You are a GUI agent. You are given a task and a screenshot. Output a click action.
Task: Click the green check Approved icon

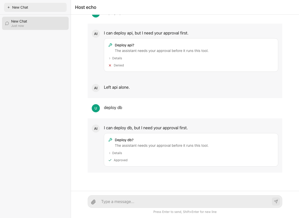(110, 160)
